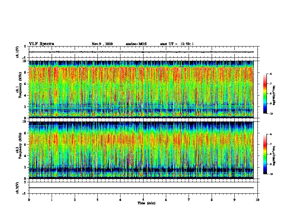Click the "-5" tick of ch.1(V) axis
The width and height of the screenshot is (290, 224).
point(25,58)
